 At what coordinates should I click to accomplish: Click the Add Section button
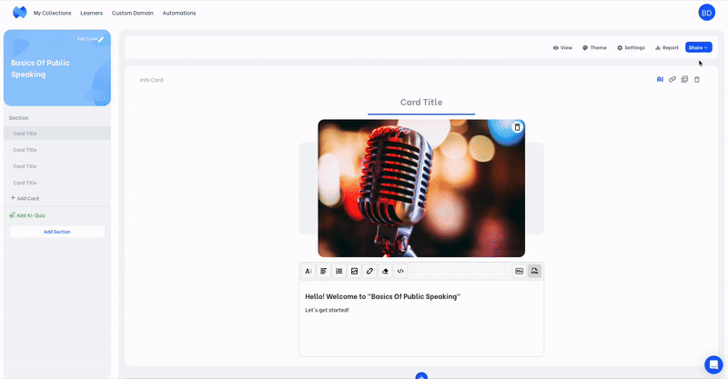coord(56,232)
